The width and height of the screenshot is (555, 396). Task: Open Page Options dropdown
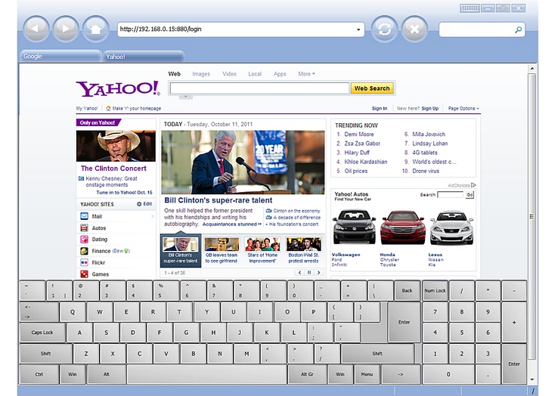click(x=464, y=109)
